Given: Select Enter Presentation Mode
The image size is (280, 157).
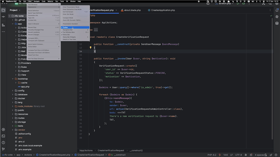Looking at the screenshot, I should click(75, 7).
